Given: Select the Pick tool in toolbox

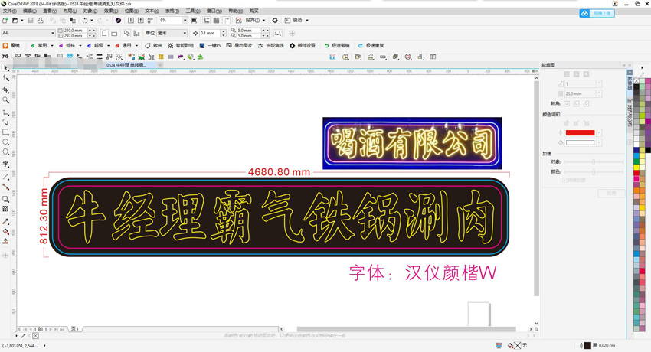Looking at the screenshot, I should tap(5, 67).
